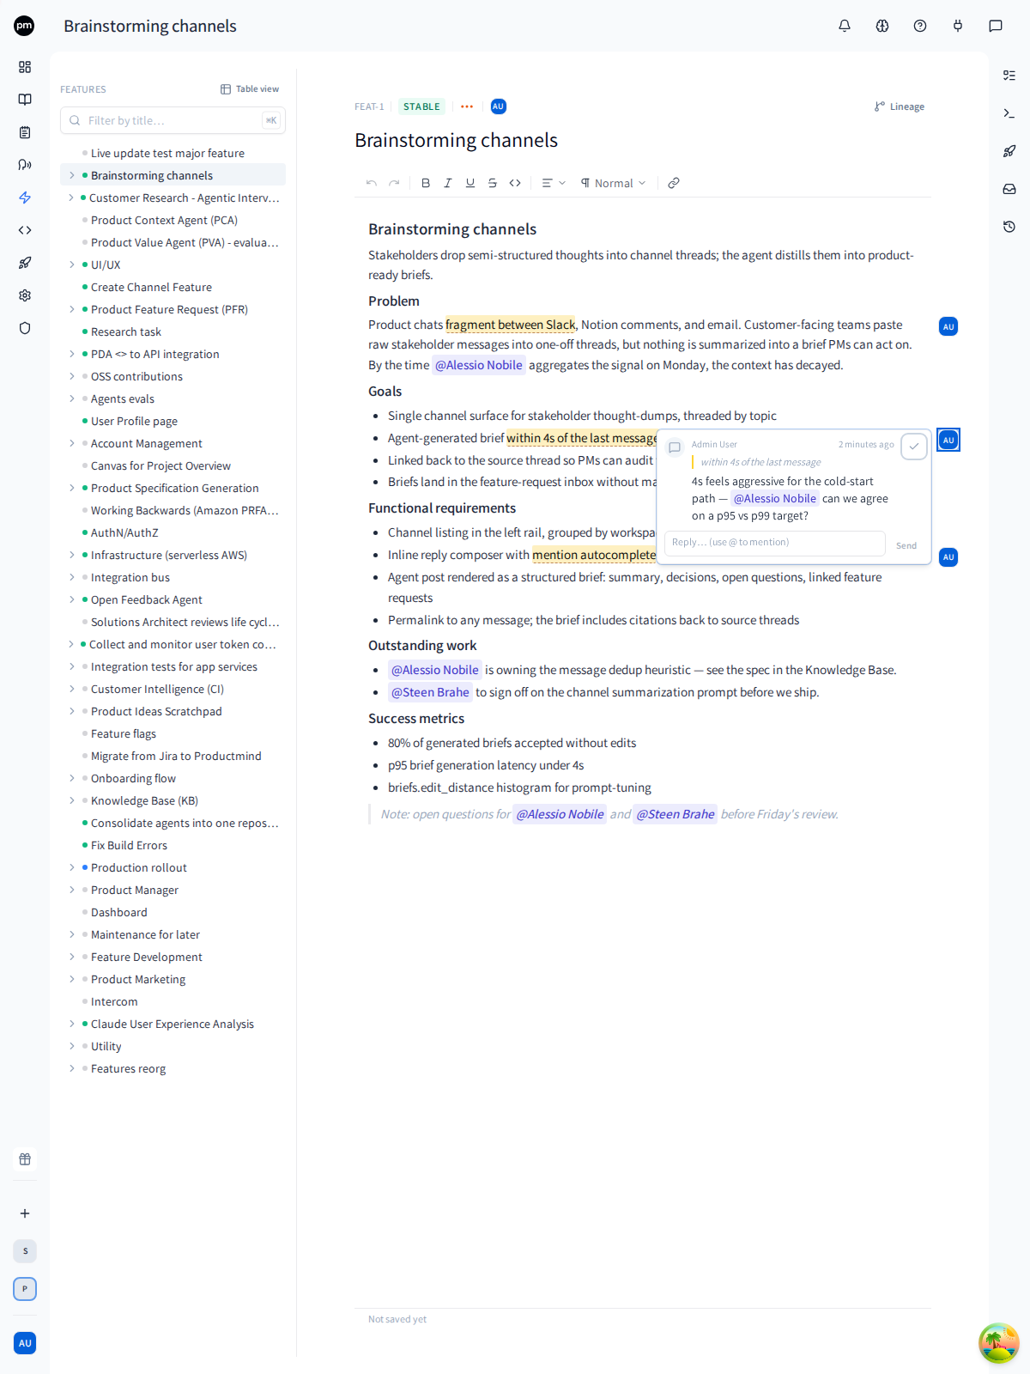Open the dashboard grid icon in left rail
This screenshot has width=1030, height=1374.
click(25, 67)
